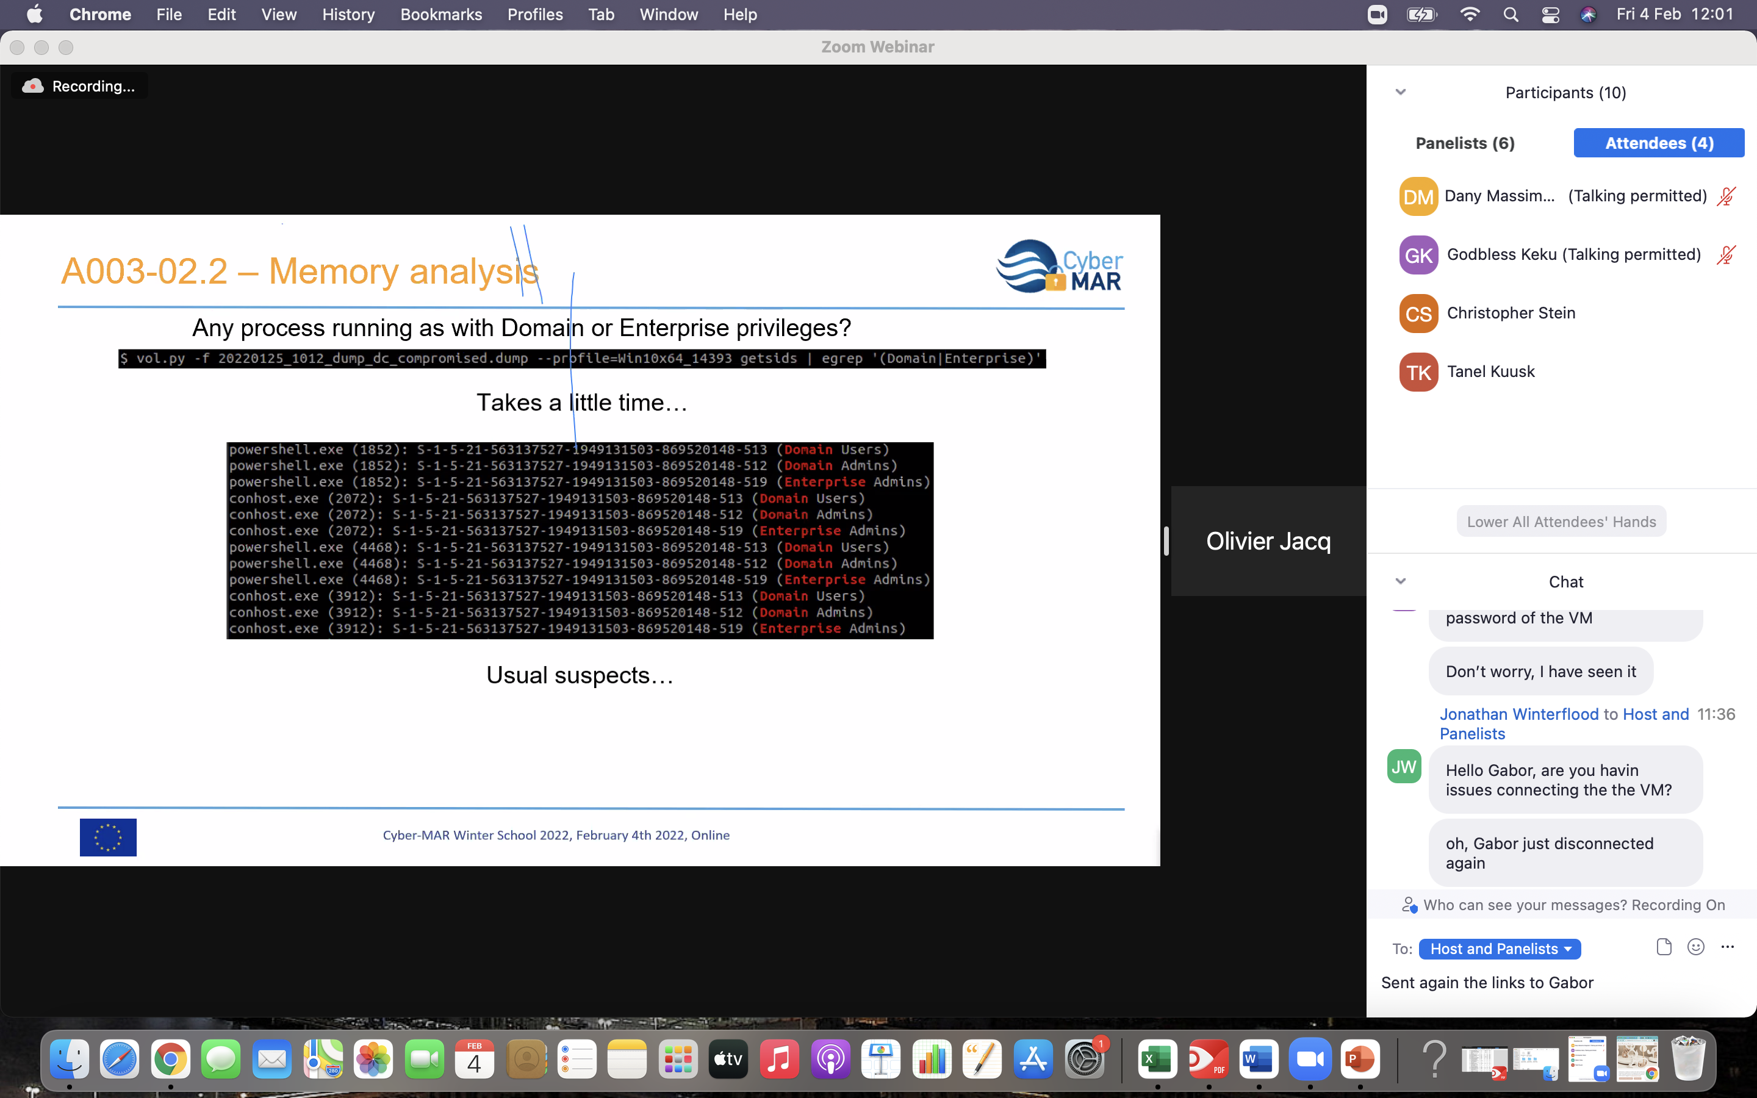Open the Zoom app in the Dock
The image size is (1757, 1098).
[1310, 1060]
